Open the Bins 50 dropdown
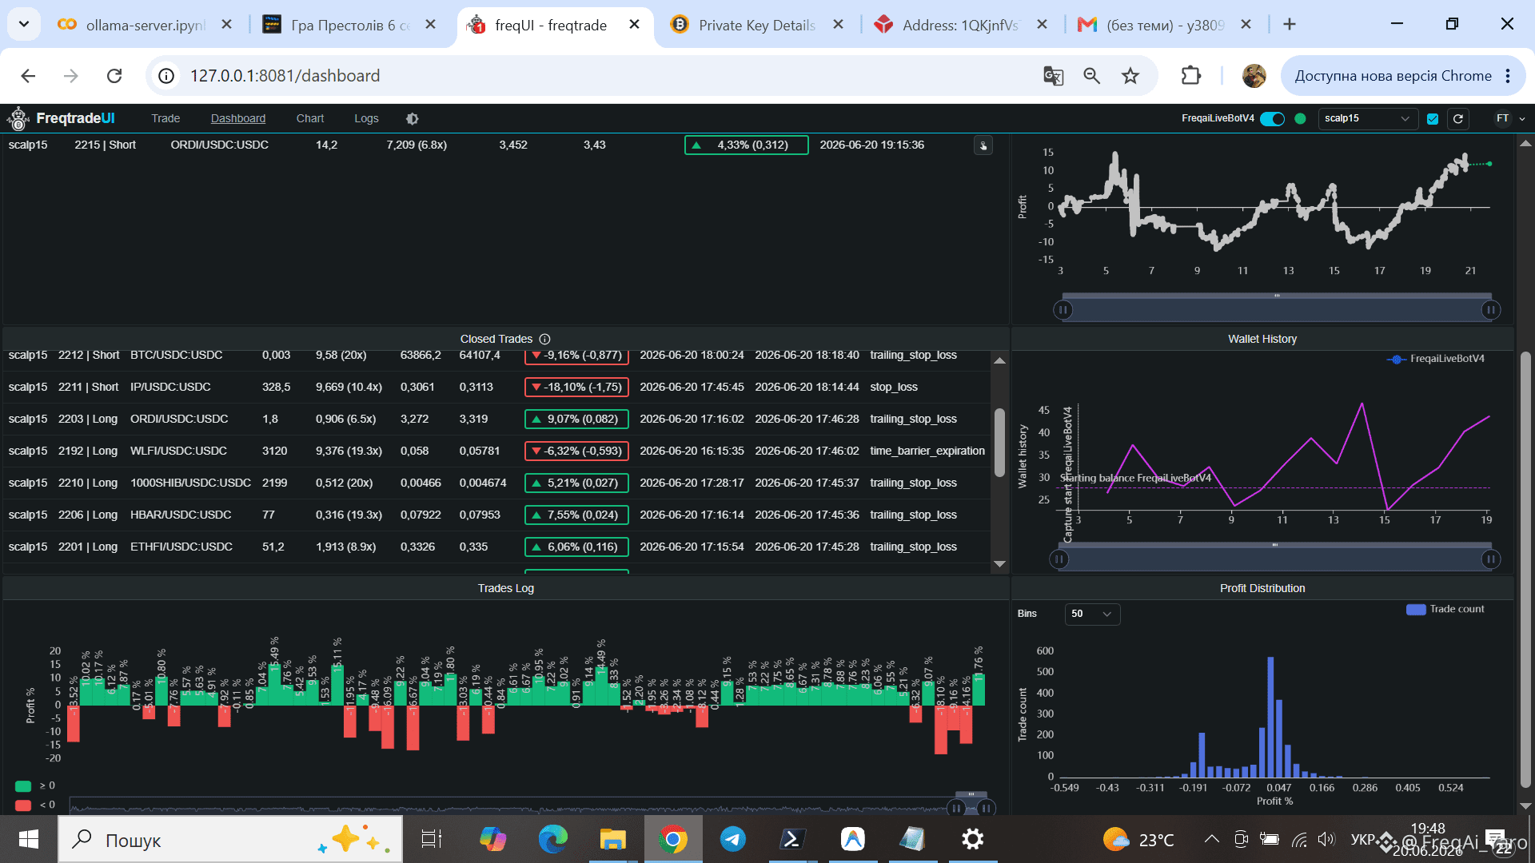 pyautogui.click(x=1092, y=614)
